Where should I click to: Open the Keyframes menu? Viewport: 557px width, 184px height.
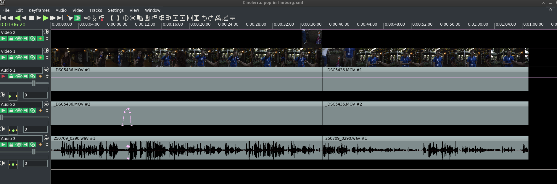pyautogui.click(x=39, y=10)
